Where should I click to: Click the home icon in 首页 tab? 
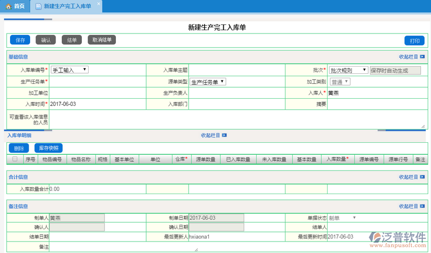pyautogui.click(x=8, y=6)
